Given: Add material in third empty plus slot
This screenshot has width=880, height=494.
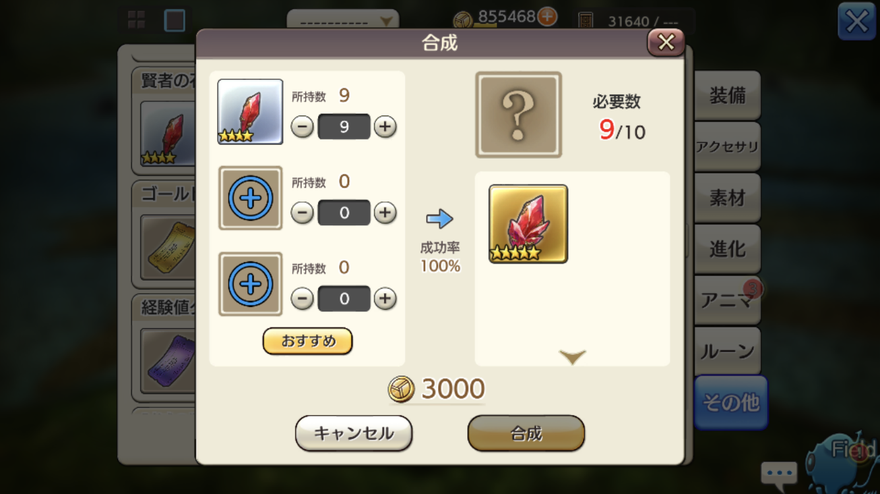Looking at the screenshot, I should click(x=250, y=284).
